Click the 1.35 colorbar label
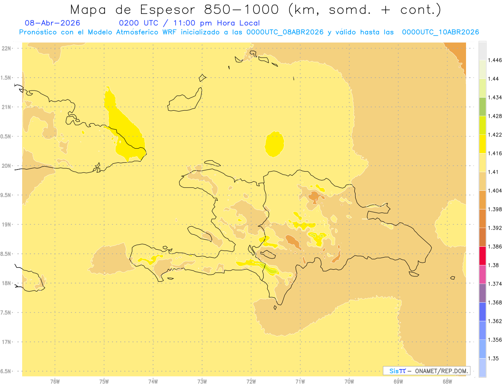The image size is (502, 387). [494, 359]
